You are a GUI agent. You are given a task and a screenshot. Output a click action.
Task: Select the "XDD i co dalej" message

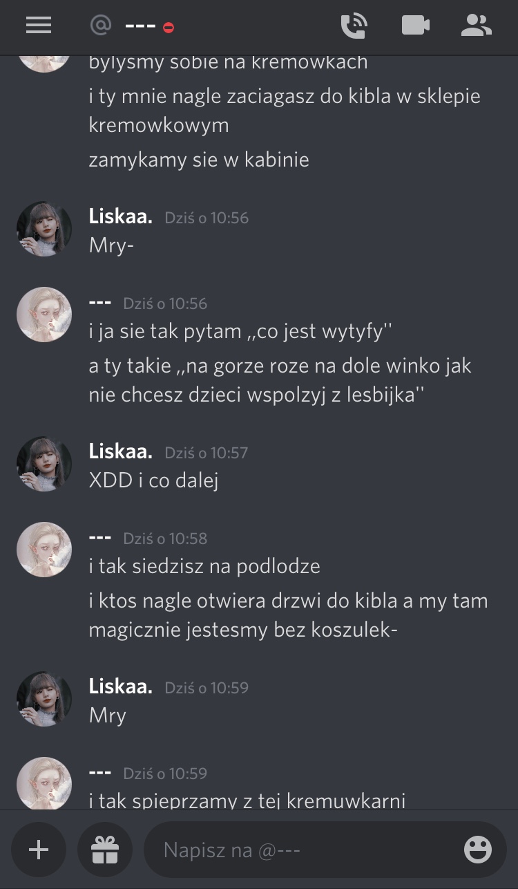154,480
